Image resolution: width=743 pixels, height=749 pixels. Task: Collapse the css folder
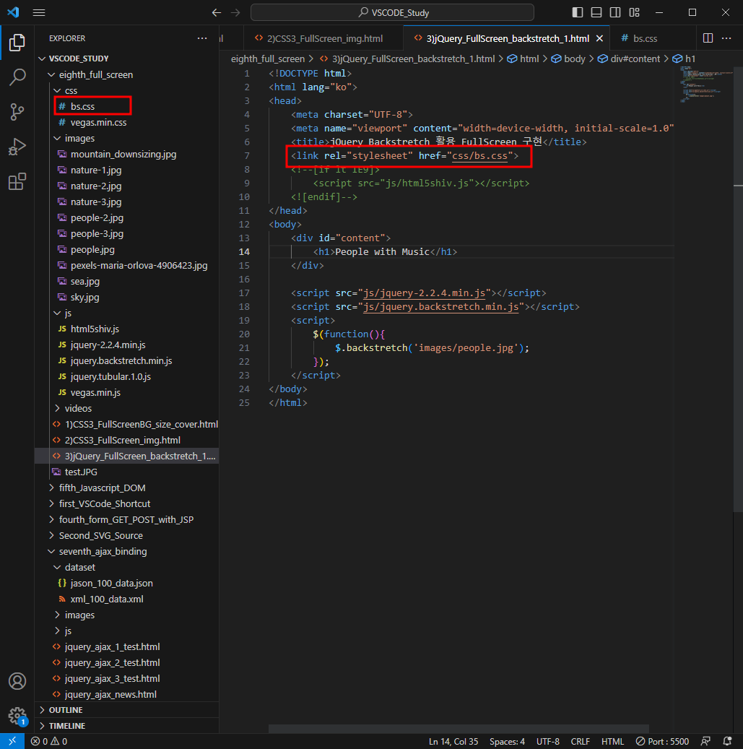[x=126, y=90]
